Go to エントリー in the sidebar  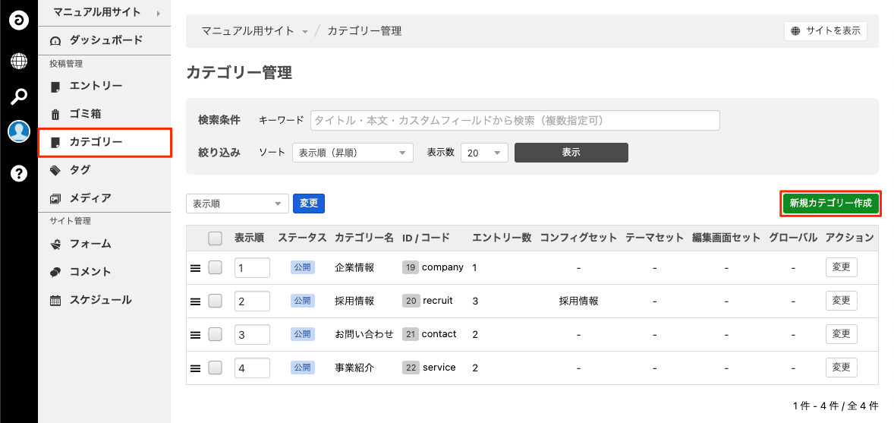coord(96,86)
